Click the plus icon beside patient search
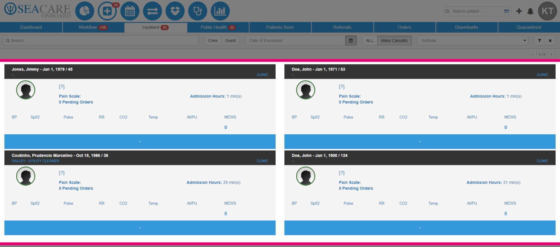Viewport: 560px width, 247px height. (x=519, y=11)
